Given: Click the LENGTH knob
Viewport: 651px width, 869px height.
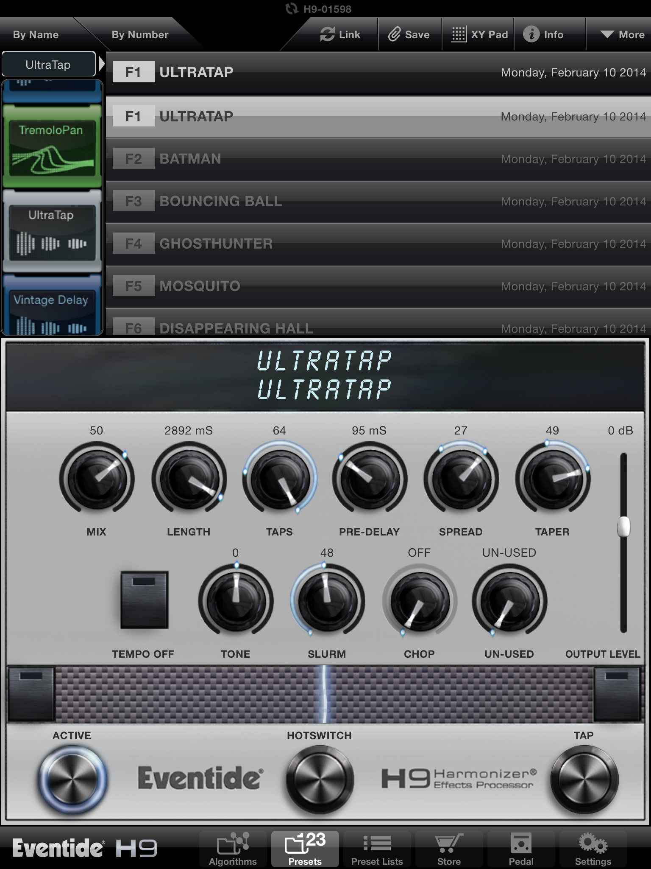Looking at the screenshot, I should point(189,479).
